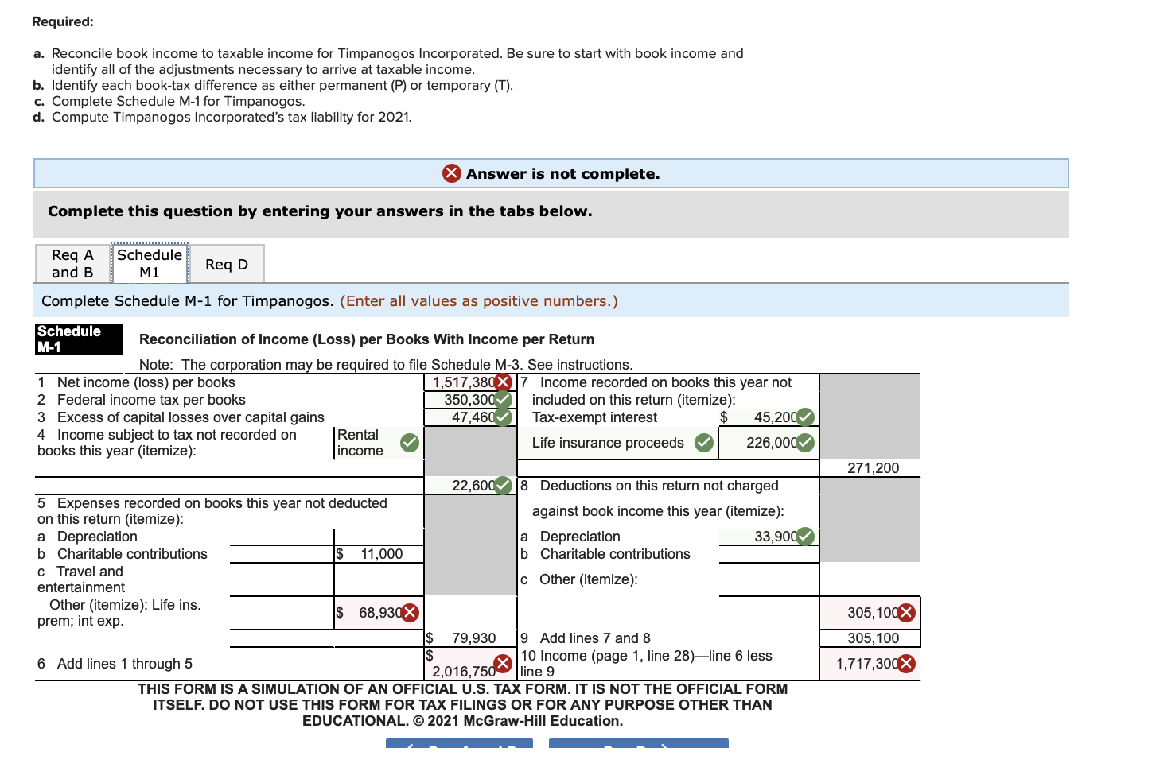Viewport: 1152px width, 779px height.
Task: Edit line 5 Charitable contributions field 11,000
Action: coord(379,554)
